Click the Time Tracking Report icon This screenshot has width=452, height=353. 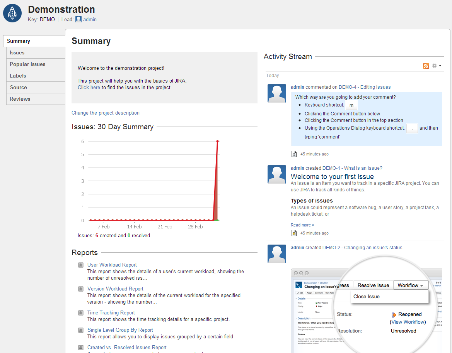(x=81, y=313)
